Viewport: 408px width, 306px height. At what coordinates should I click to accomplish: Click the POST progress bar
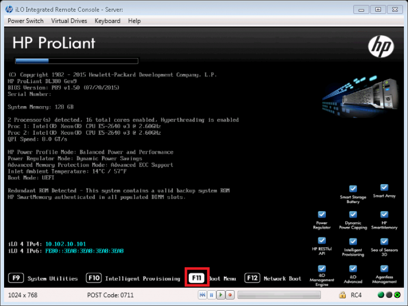pyautogui.click(x=77, y=61)
